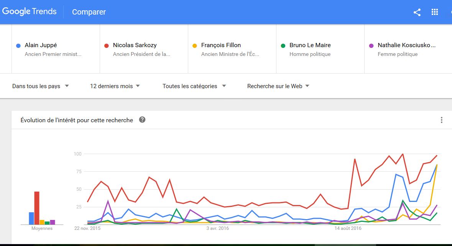Screen dimensions: 452x246
Task: Expand the Dans tous les pays dropdown
Action: 41,86
